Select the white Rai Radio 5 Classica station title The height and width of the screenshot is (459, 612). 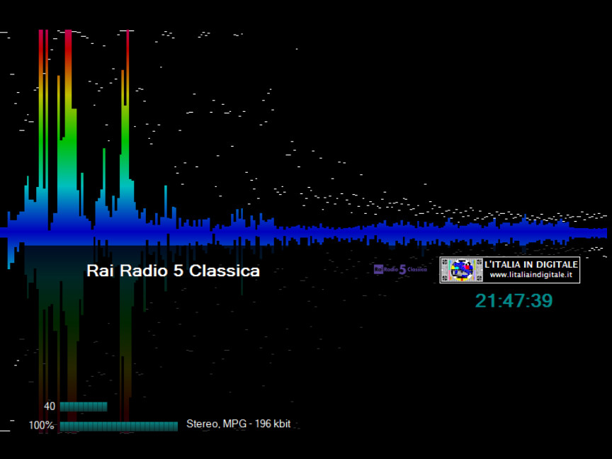tap(173, 271)
